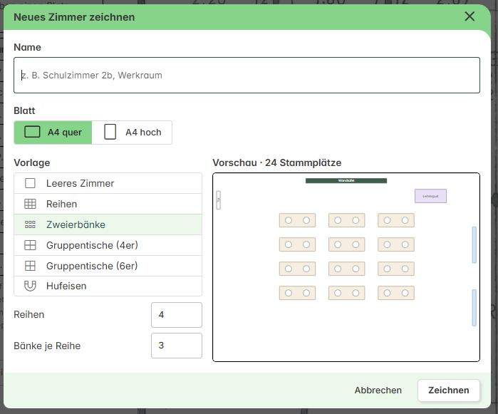498x414 pixels.
Task: Click the Blatt section label
Action: [x=24, y=110]
